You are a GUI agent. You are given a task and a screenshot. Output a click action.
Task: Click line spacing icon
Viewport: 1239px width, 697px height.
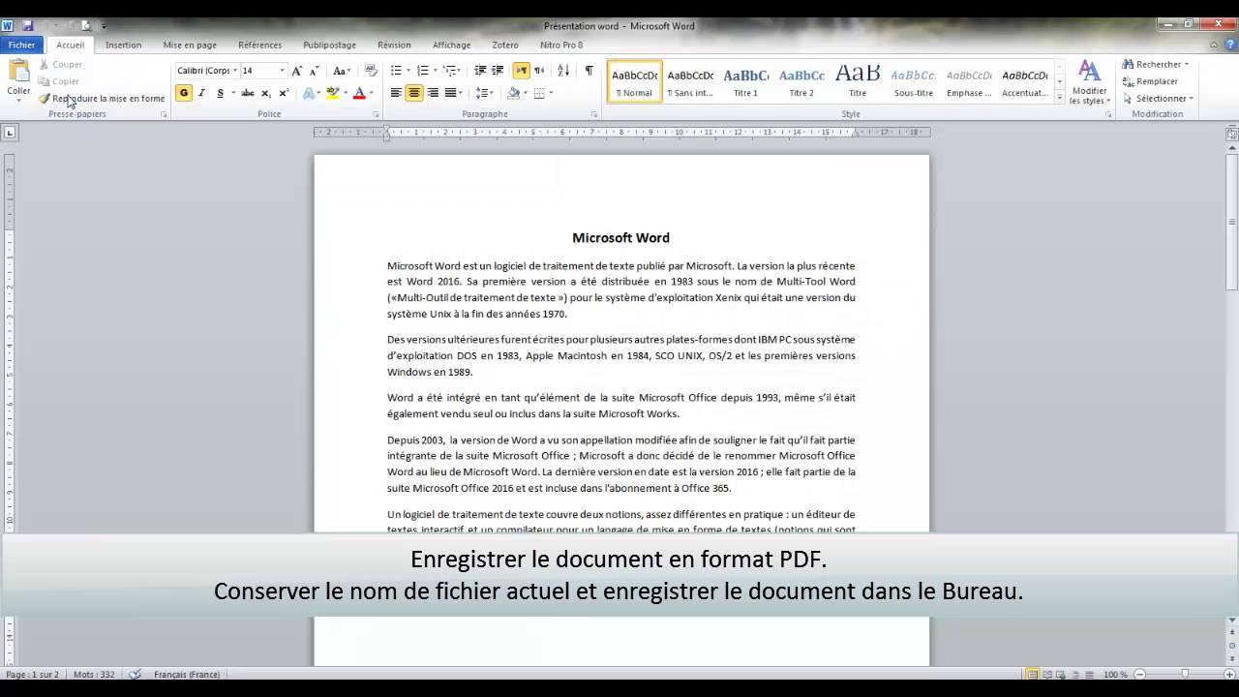[x=482, y=93]
